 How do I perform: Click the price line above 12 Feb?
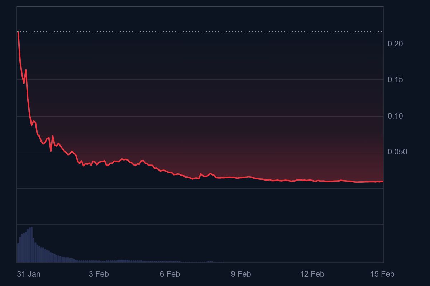pos(312,181)
